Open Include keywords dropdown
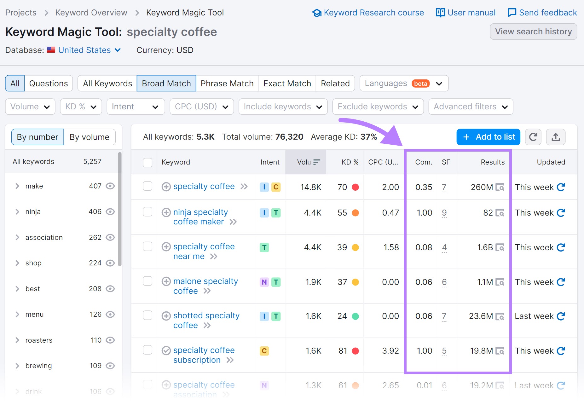Viewport: 584px width, 405px height. tap(283, 107)
